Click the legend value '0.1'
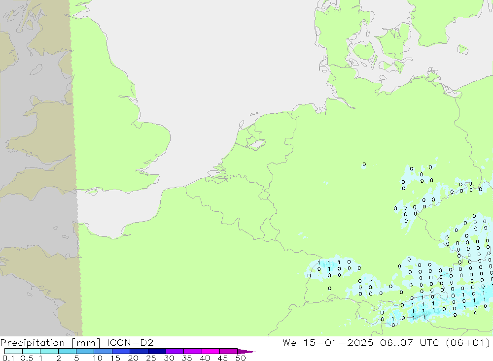Viewport: 493px width, 361px height. (8, 358)
